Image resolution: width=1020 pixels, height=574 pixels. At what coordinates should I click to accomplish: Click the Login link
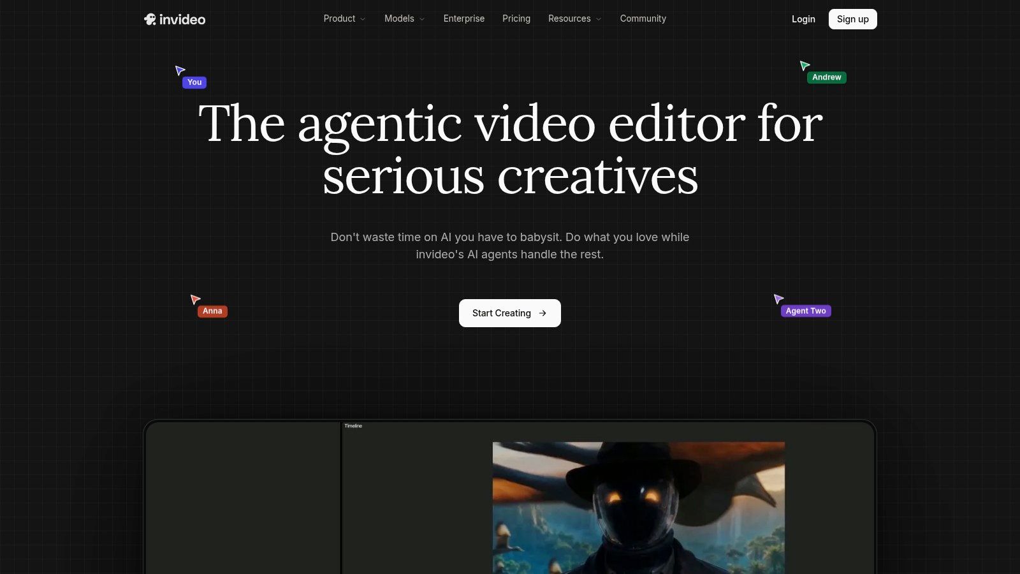803,19
